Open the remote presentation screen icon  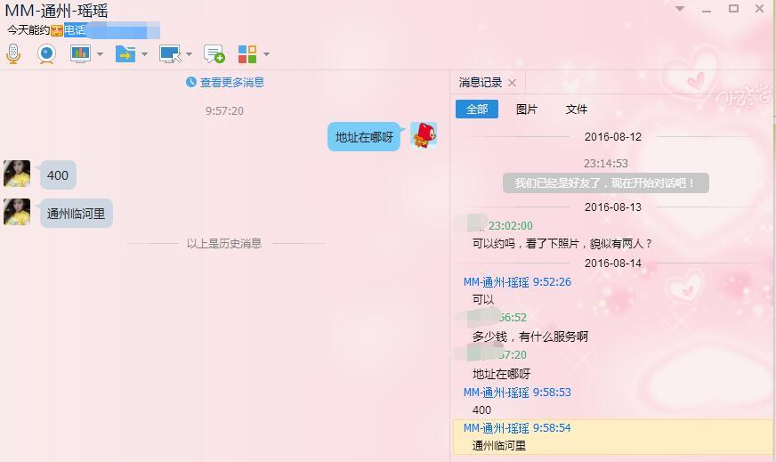pyautogui.click(x=80, y=53)
